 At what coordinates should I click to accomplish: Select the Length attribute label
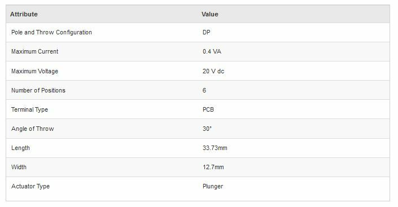pyautogui.click(x=20, y=148)
